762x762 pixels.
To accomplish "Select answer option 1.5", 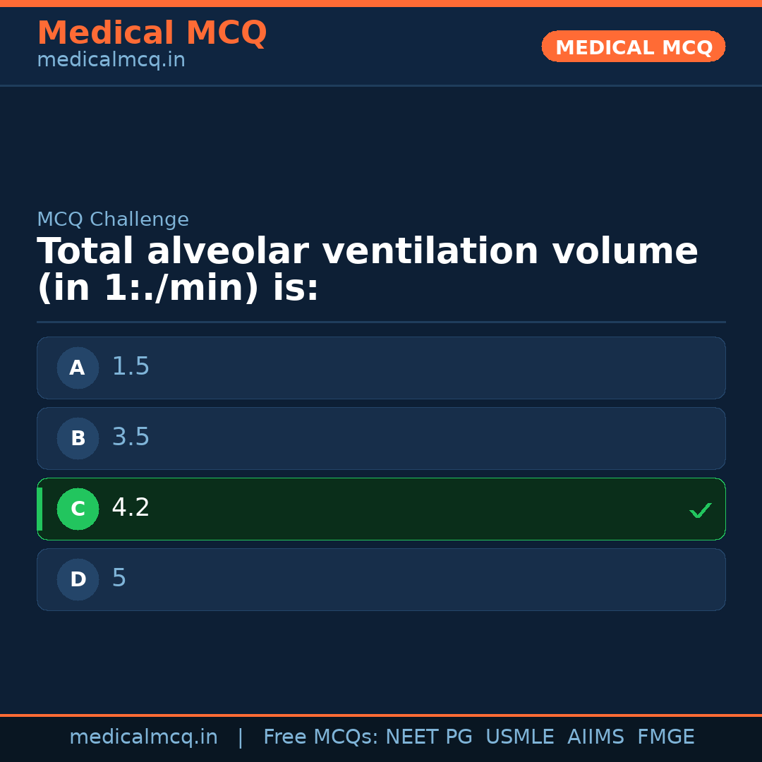I will pos(381,368).
